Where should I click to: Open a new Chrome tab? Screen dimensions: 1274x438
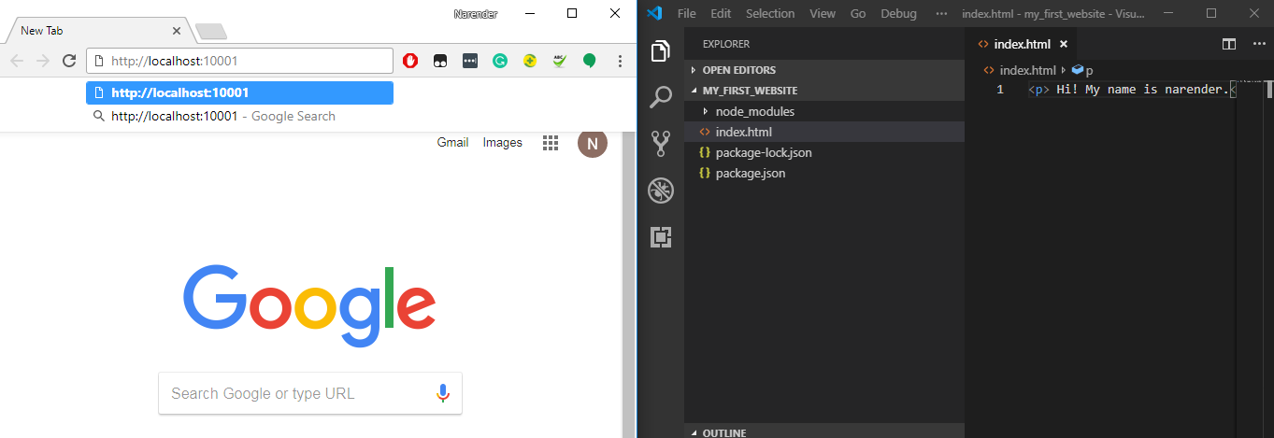tap(211, 32)
